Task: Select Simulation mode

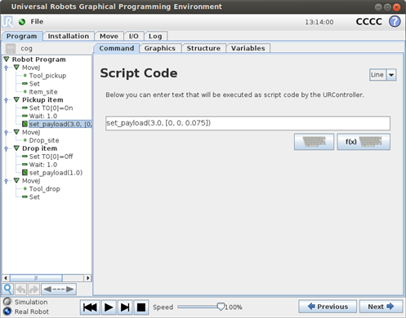Action: (x=7, y=302)
